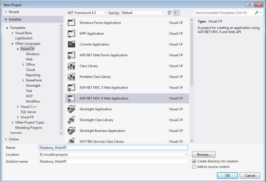Image resolution: width=266 pixels, height=182 pixels.
Task: Select Web under Visual C#
Action: coord(29,59)
